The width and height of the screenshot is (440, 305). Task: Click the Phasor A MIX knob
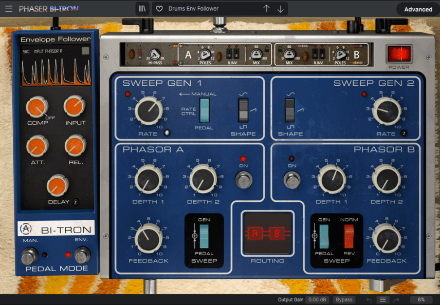pos(256,54)
